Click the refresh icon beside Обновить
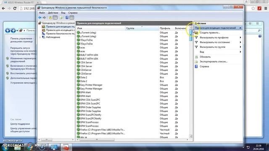Image resolution: width=269 pixels, height=151 pixels. [196, 57]
